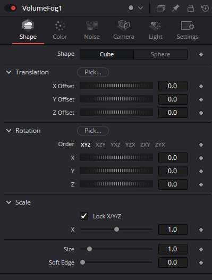Add keyframe for Soft Edge
The height and width of the screenshot is (280, 212).
point(201,262)
